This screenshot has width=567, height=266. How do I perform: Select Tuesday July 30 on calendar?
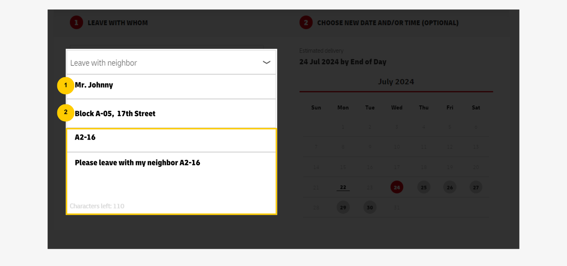370,207
